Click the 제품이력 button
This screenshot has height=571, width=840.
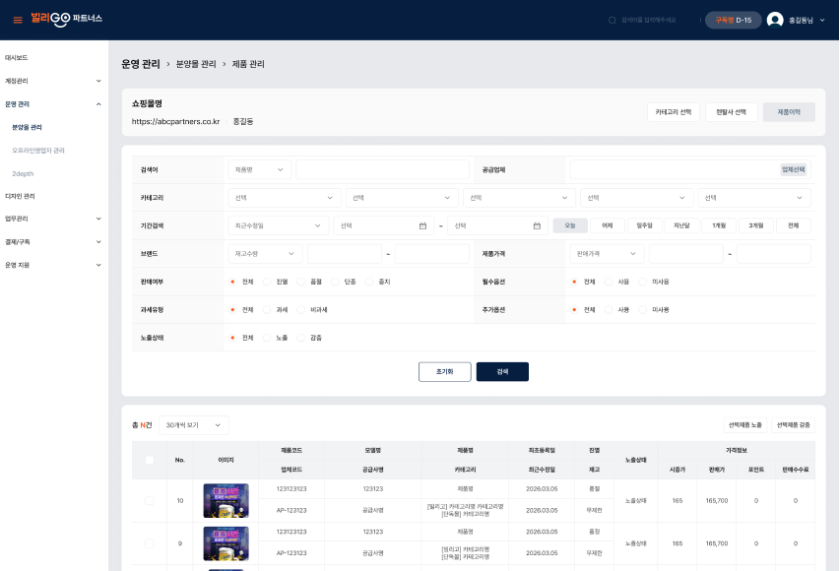(x=789, y=112)
